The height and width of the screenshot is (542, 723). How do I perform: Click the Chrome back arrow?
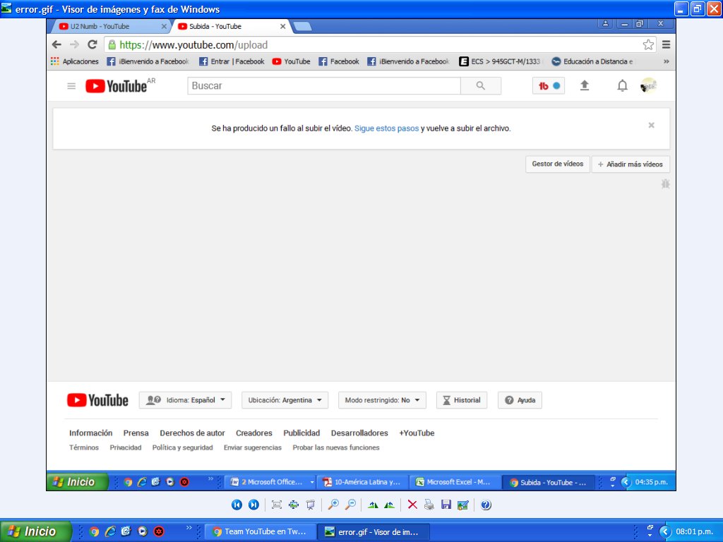coord(56,44)
